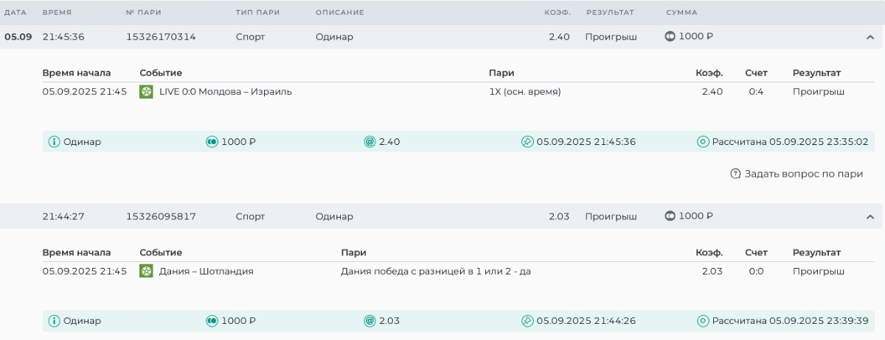Sort by the Время column header
The width and height of the screenshot is (885, 340).
pos(57,13)
